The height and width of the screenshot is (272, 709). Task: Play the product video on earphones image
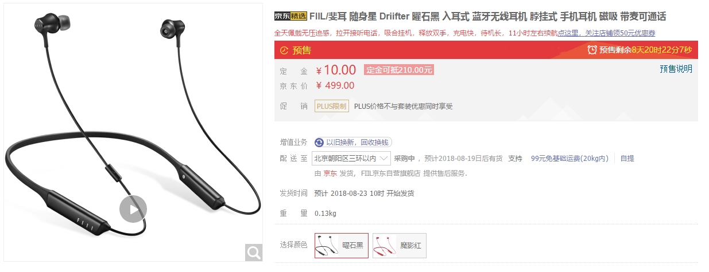(133, 210)
